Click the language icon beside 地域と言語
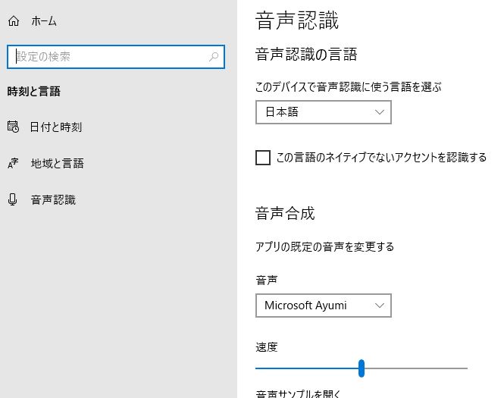Image resolution: width=504 pixels, height=398 pixels. click(x=13, y=164)
